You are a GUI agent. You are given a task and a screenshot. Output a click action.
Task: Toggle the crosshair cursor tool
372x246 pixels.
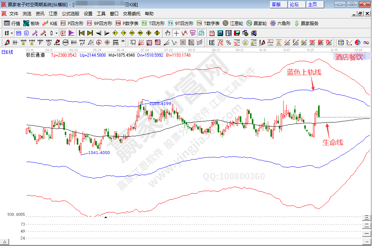(177, 33)
